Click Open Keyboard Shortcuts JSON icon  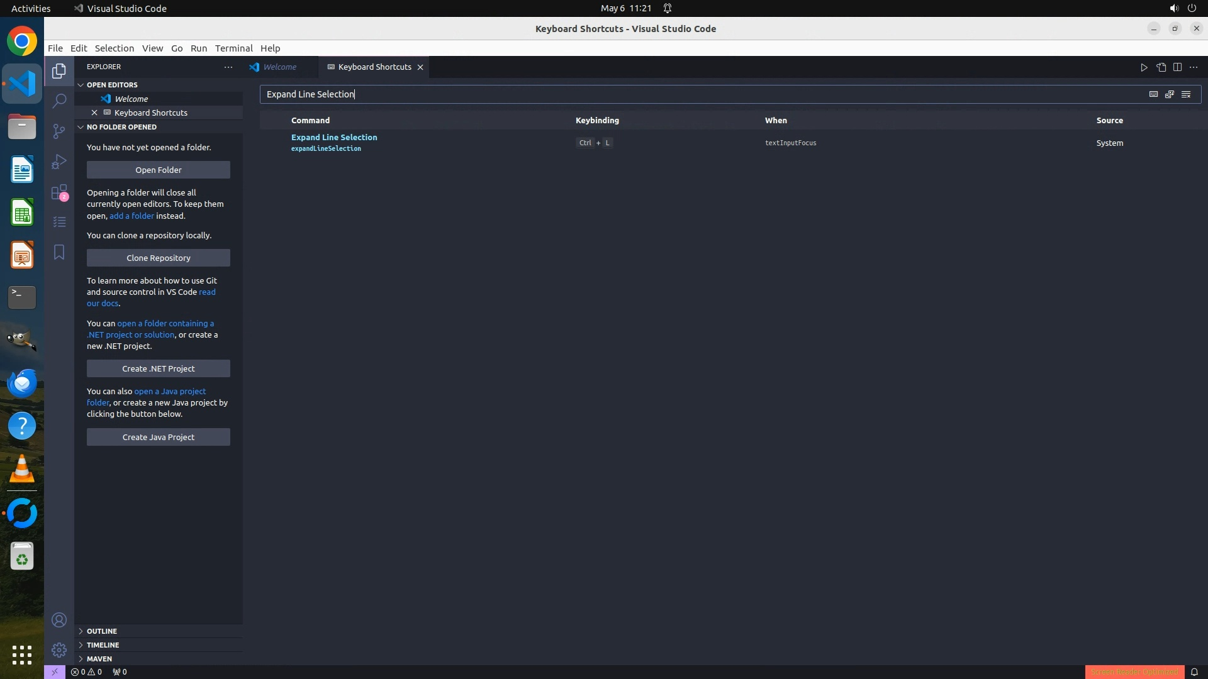point(1161,67)
